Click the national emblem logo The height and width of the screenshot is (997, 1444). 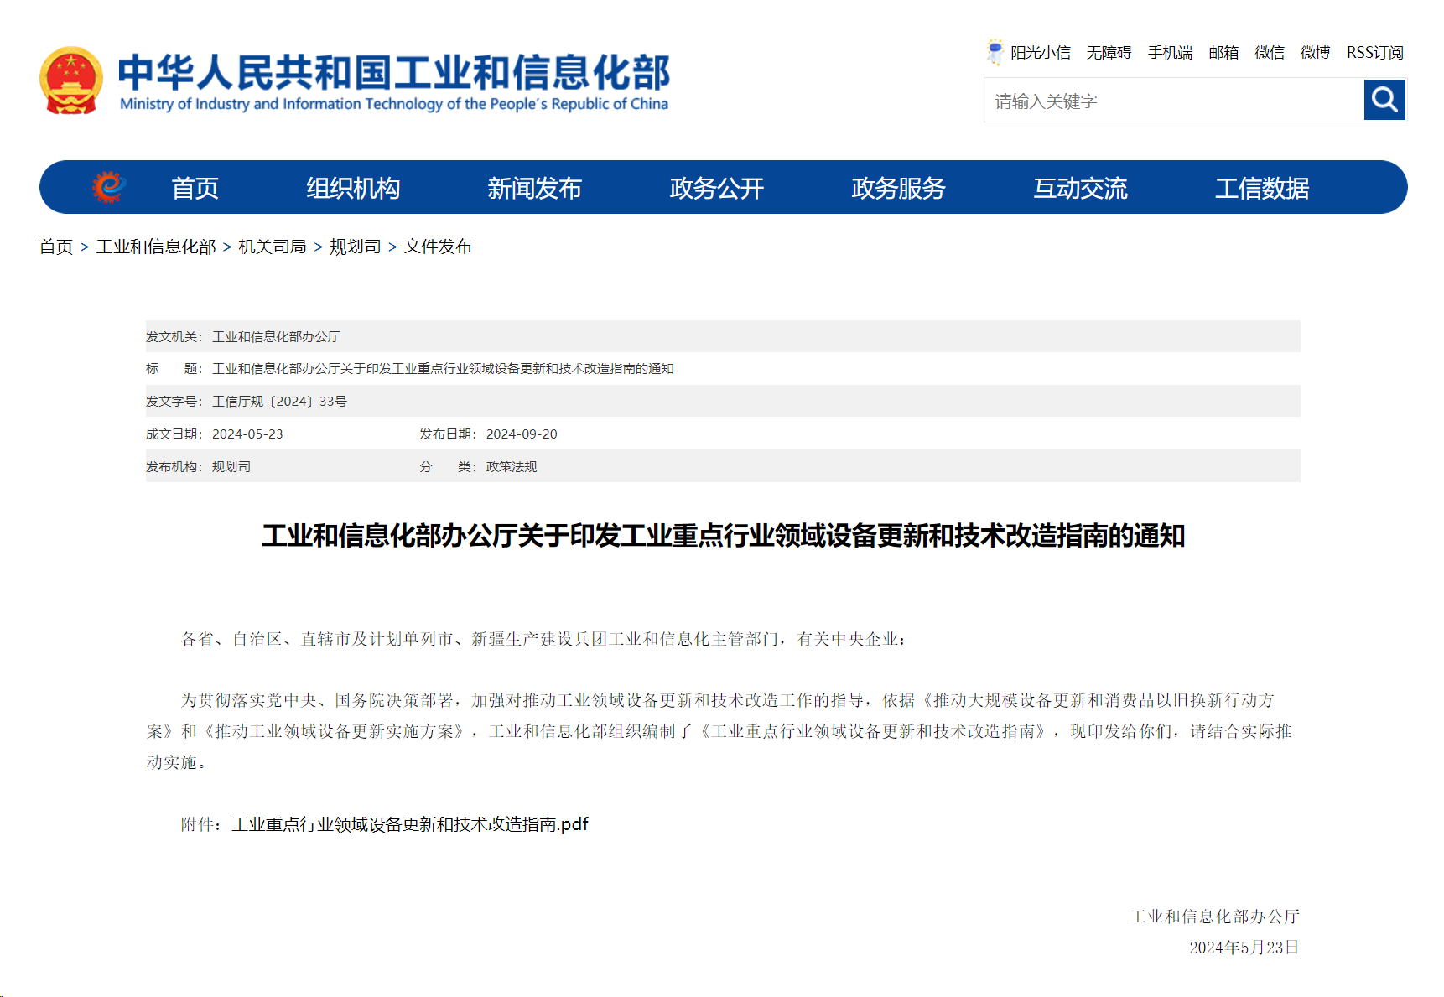point(71,80)
